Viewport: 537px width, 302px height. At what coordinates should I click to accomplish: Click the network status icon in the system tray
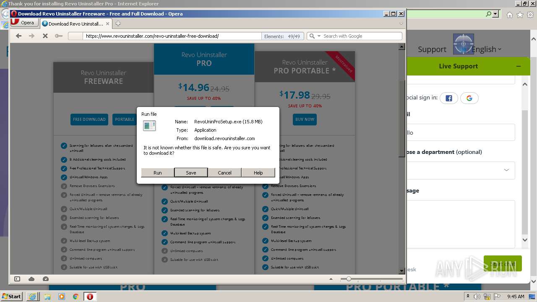click(487, 297)
